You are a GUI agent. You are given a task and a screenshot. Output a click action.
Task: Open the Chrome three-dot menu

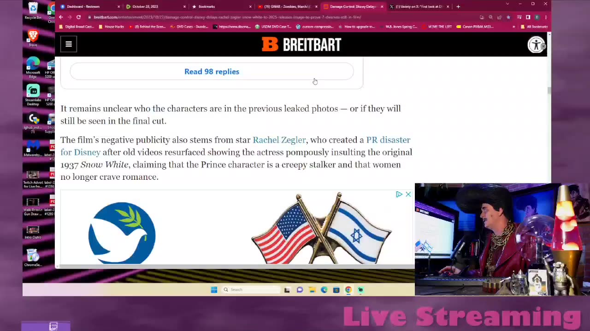546,17
